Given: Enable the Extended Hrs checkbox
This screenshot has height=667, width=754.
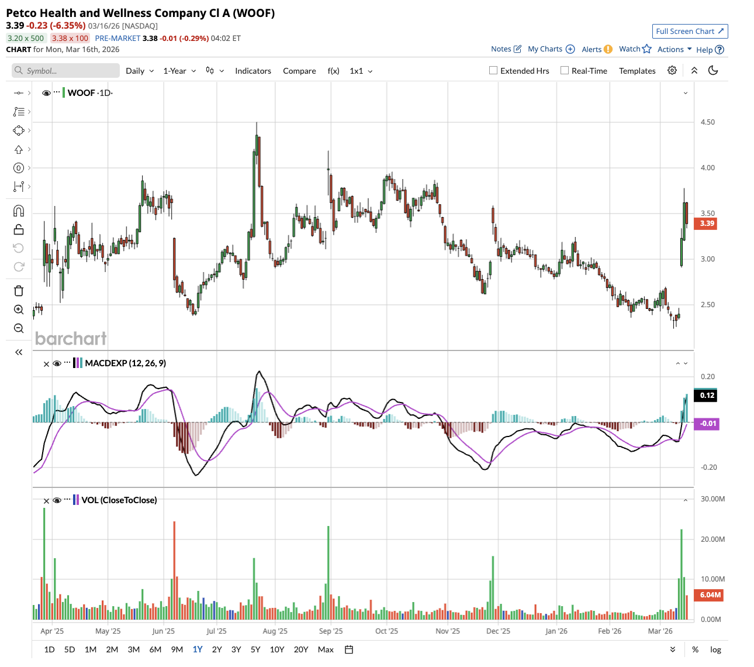Looking at the screenshot, I should pos(493,70).
